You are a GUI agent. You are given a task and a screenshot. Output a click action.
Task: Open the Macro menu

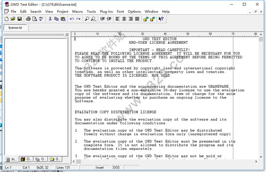pos(78,11)
